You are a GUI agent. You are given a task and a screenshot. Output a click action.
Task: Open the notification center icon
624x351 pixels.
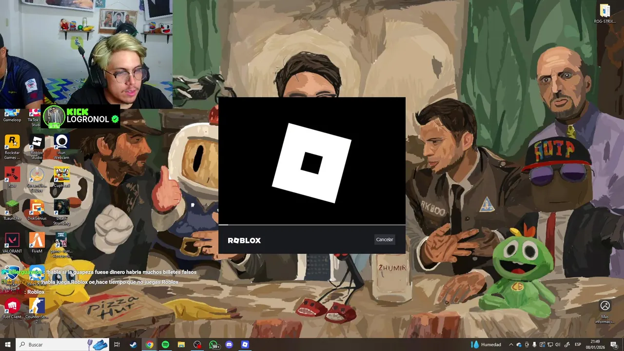click(614, 345)
